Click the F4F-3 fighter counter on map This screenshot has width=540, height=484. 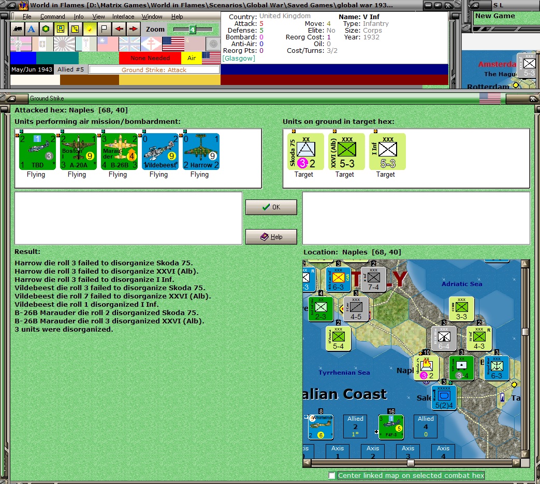point(391,427)
